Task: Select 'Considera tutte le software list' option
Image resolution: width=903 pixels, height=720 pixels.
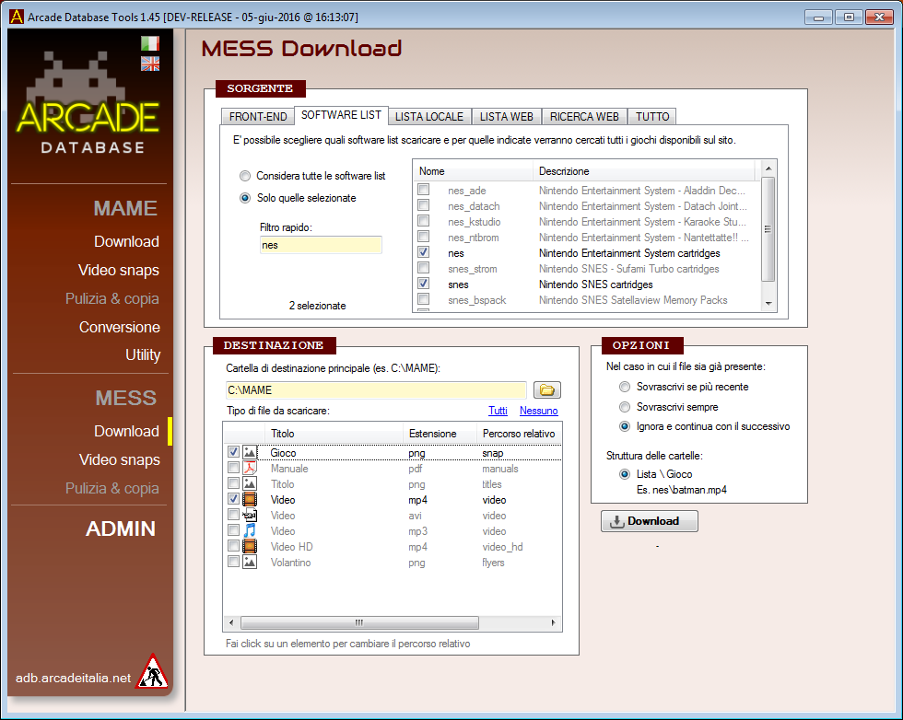Action: [x=245, y=176]
